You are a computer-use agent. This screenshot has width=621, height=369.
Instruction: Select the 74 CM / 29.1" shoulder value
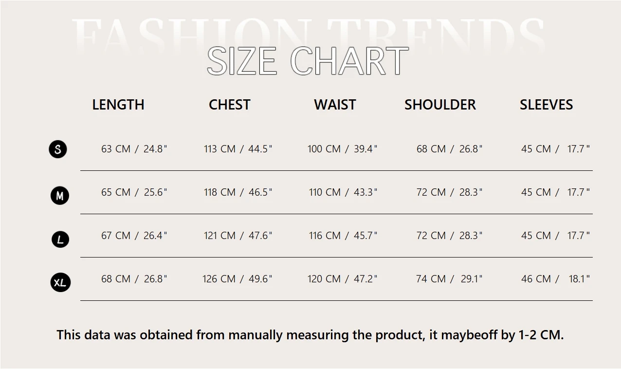[x=449, y=279]
